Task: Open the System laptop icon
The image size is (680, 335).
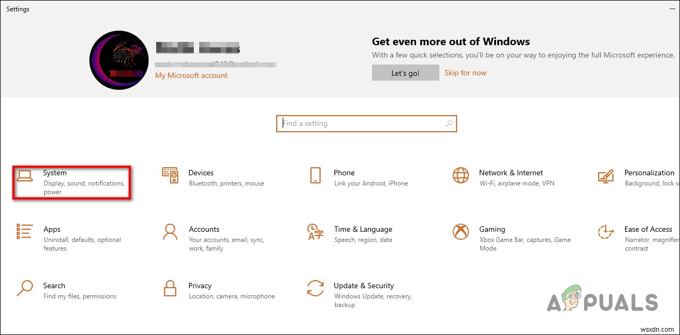Action: click(x=25, y=175)
